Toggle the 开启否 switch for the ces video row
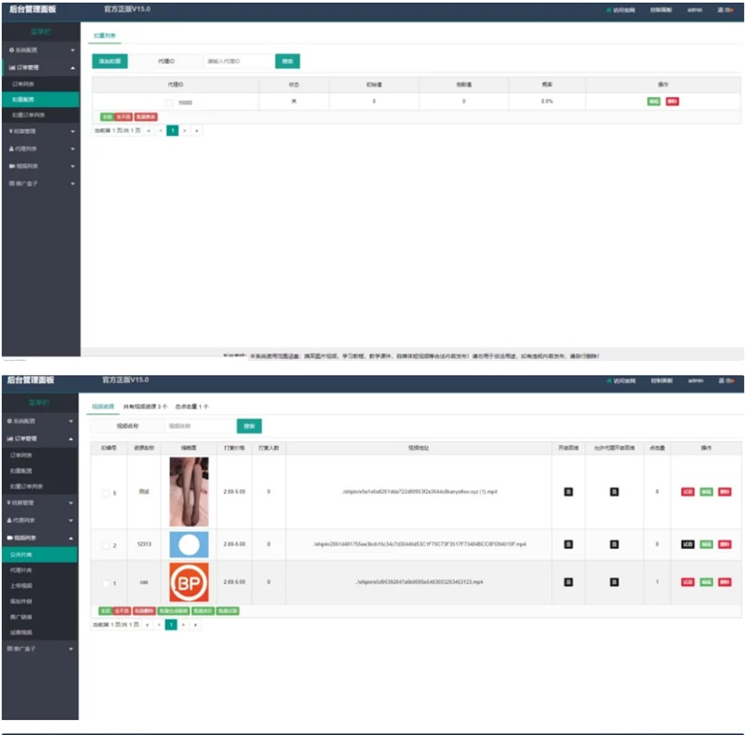Image resolution: width=745 pixels, height=735 pixels. (x=568, y=582)
